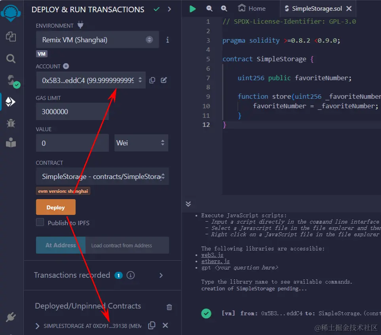Open the Plugin manager plug icon
The height and width of the screenshot is (335, 381).
point(11,317)
